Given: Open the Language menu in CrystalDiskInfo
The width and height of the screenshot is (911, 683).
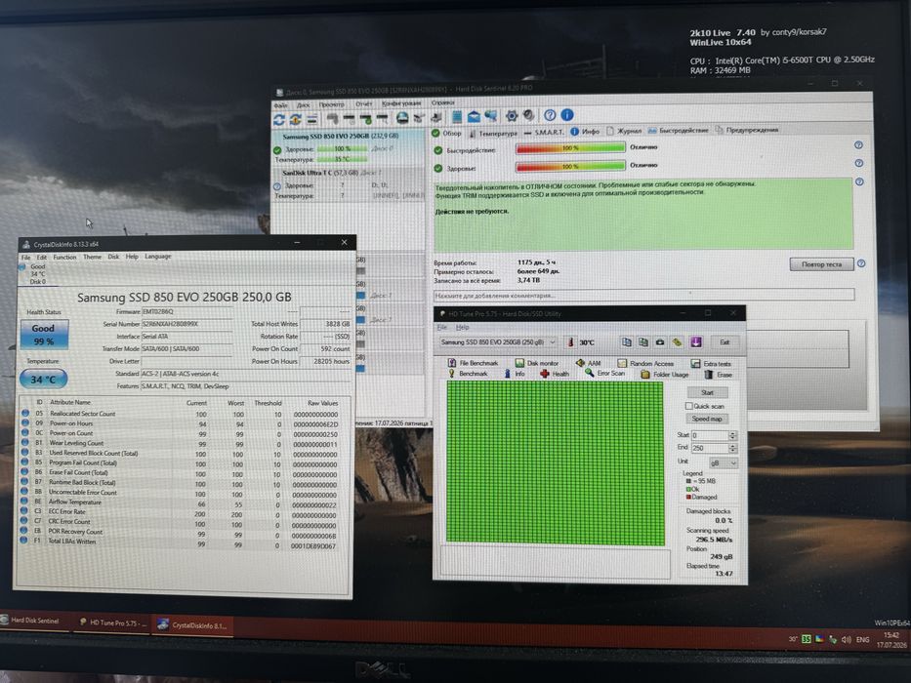Looking at the screenshot, I should (157, 256).
